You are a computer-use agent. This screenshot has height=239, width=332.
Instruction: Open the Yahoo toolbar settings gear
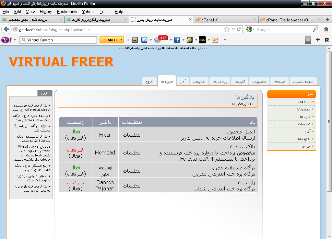(x=327, y=40)
